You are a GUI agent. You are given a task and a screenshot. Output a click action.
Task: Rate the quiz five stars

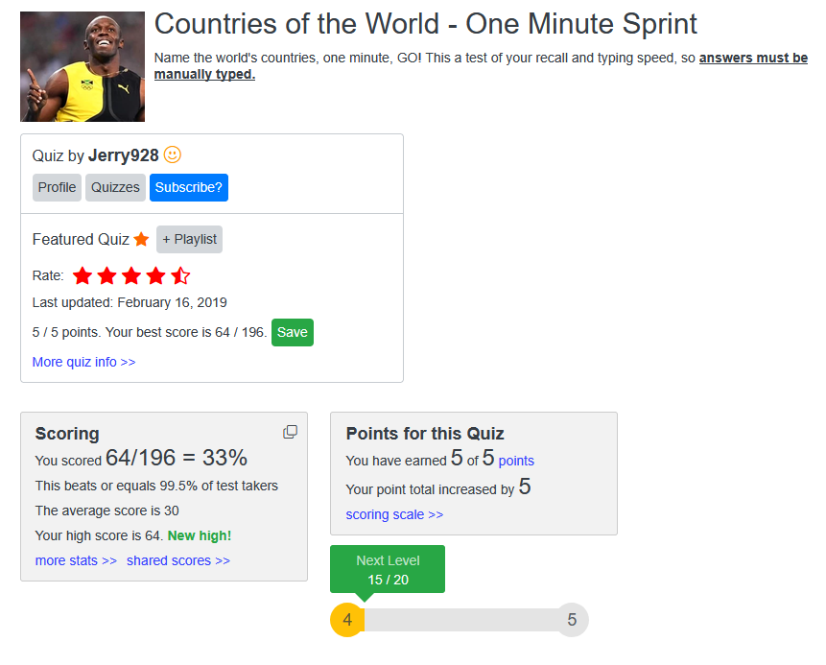(x=180, y=275)
